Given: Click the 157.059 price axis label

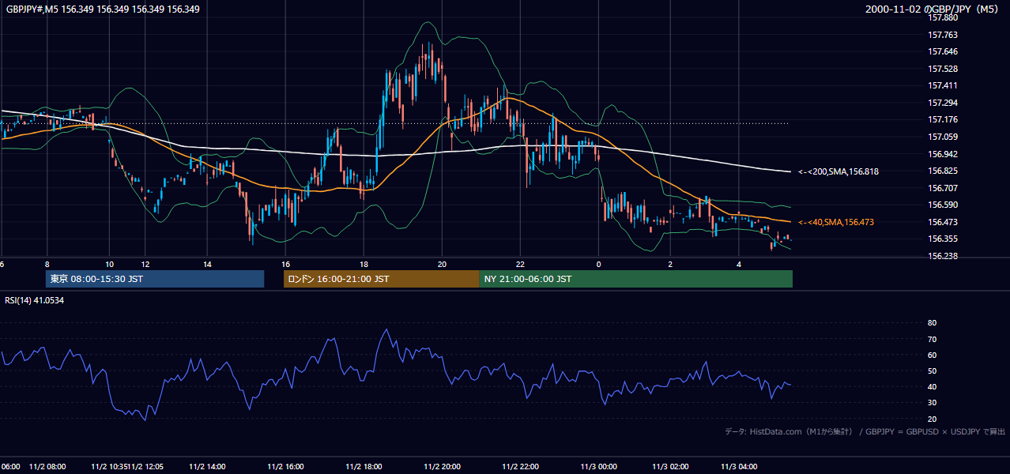Looking at the screenshot, I should tap(942, 137).
